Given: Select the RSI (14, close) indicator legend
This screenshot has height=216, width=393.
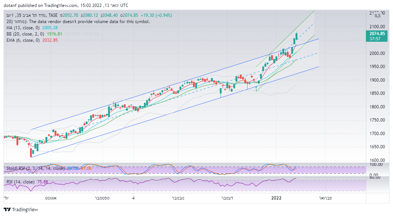Looking at the screenshot, I should (20, 182).
